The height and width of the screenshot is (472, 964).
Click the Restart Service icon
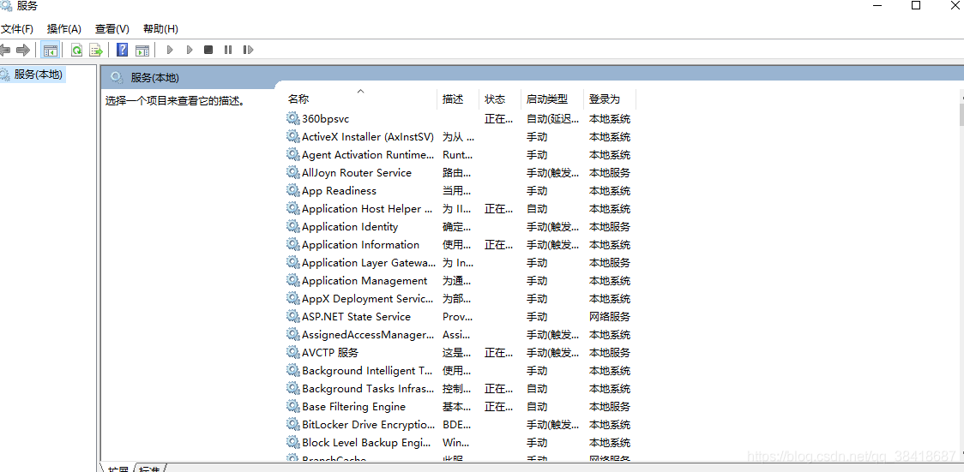coord(248,50)
